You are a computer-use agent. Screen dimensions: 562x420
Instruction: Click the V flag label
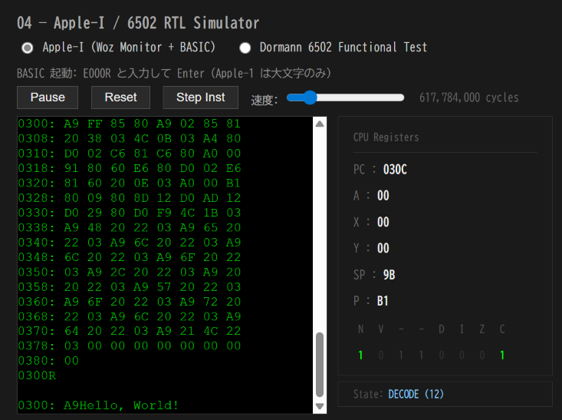click(x=380, y=329)
